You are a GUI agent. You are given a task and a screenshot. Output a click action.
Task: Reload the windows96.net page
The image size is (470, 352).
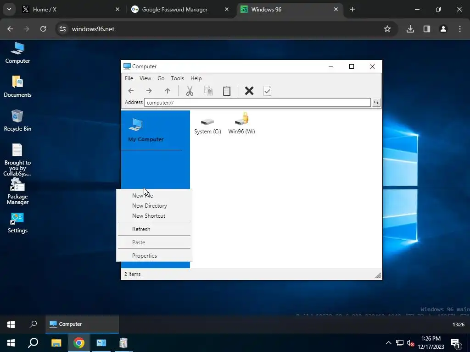[x=43, y=29]
